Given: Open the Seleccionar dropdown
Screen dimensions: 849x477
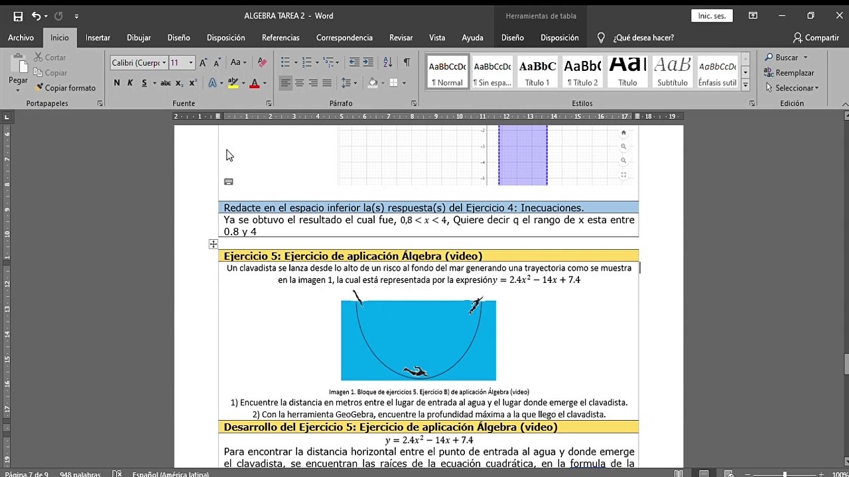Looking at the screenshot, I should pos(792,88).
